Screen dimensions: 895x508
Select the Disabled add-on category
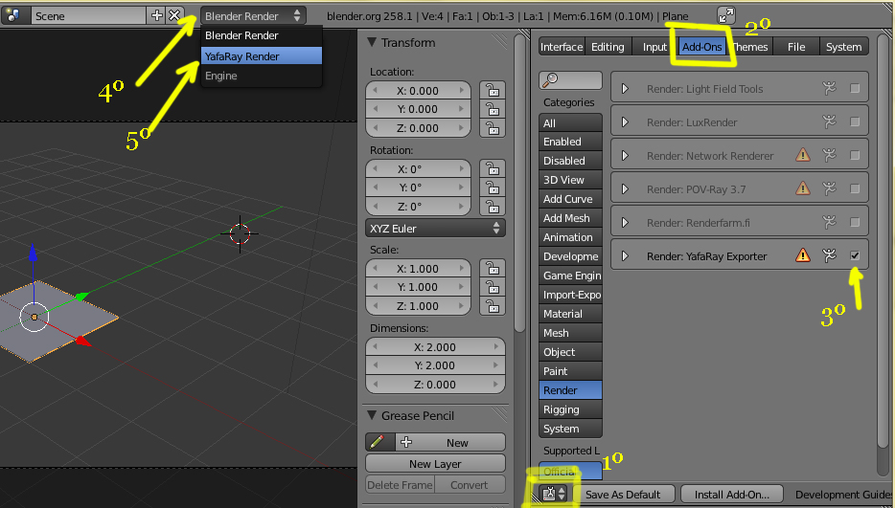pyautogui.click(x=569, y=161)
